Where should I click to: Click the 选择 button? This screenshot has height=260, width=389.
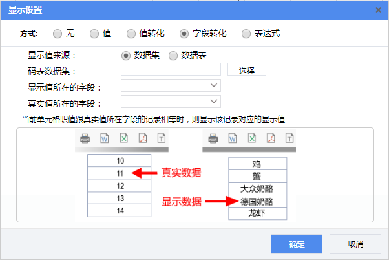click(247, 70)
